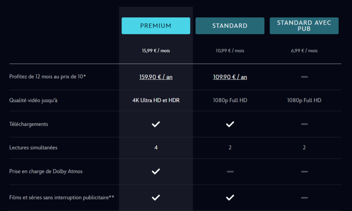Click 'Prise en charge de Dolby Atmos'

[46, 171]
